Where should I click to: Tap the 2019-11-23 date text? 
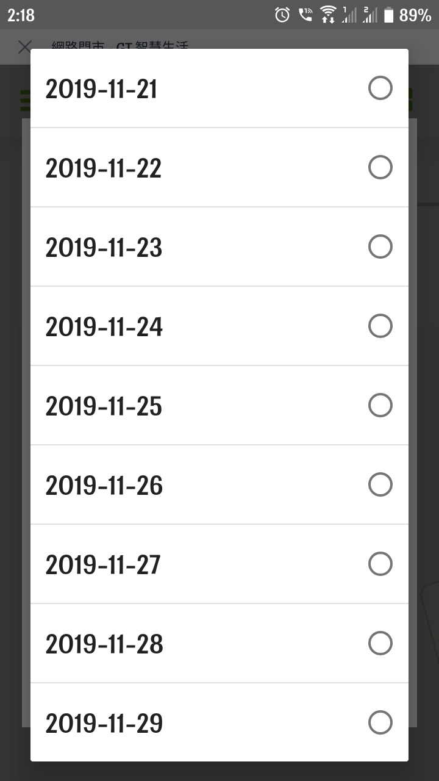[x=104, y=248]
